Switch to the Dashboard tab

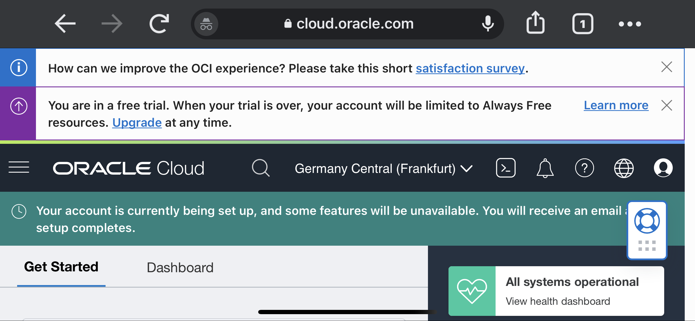[x=180, y=268]
